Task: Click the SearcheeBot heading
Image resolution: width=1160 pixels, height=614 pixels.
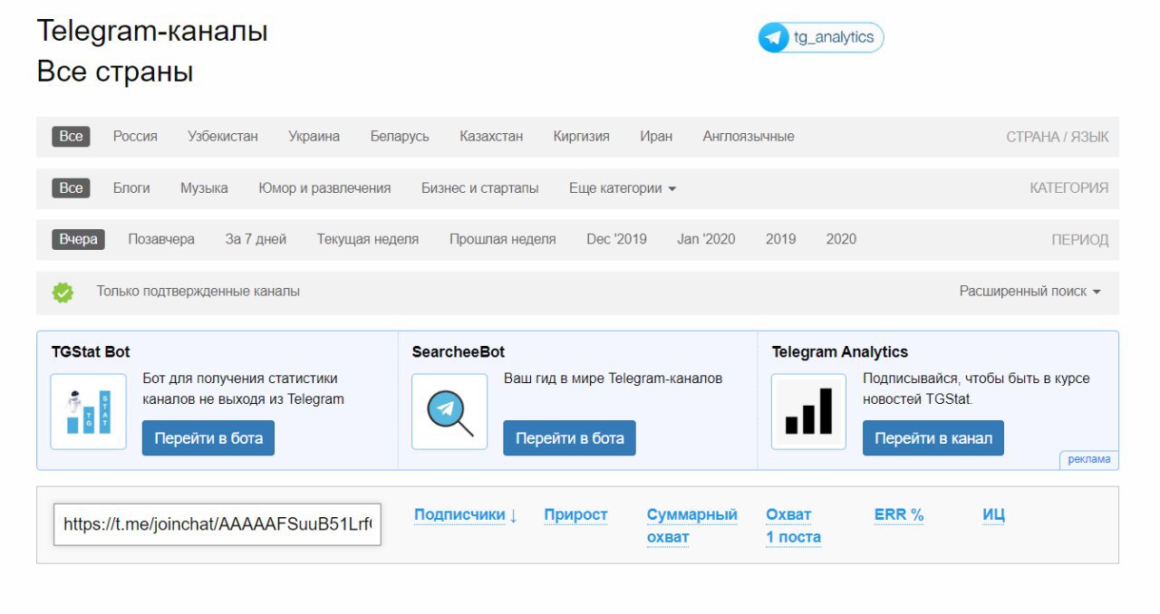Action: pos(458,351)
